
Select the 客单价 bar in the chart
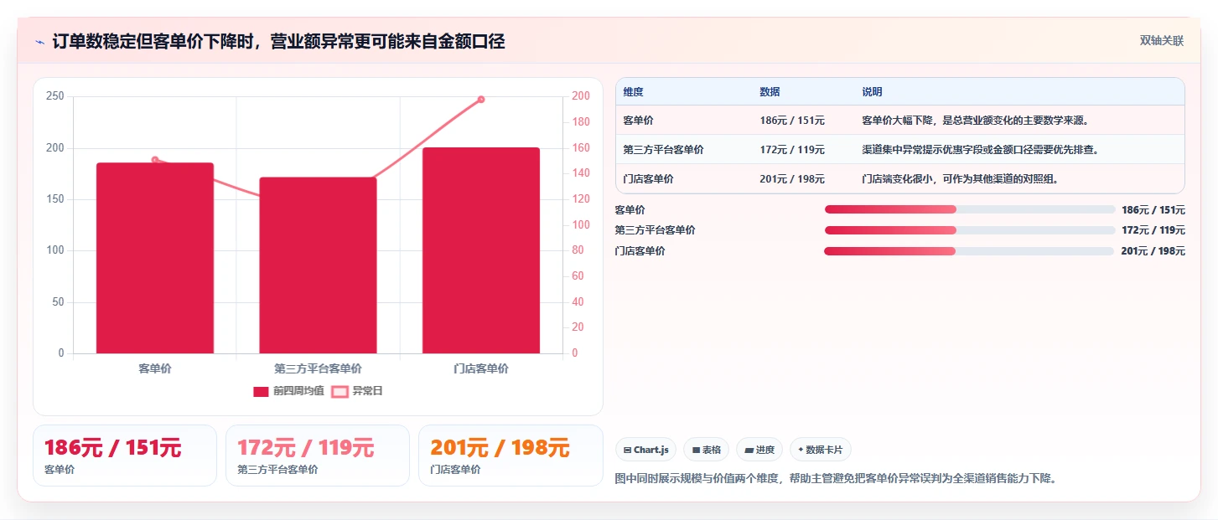tap(155, 258)
